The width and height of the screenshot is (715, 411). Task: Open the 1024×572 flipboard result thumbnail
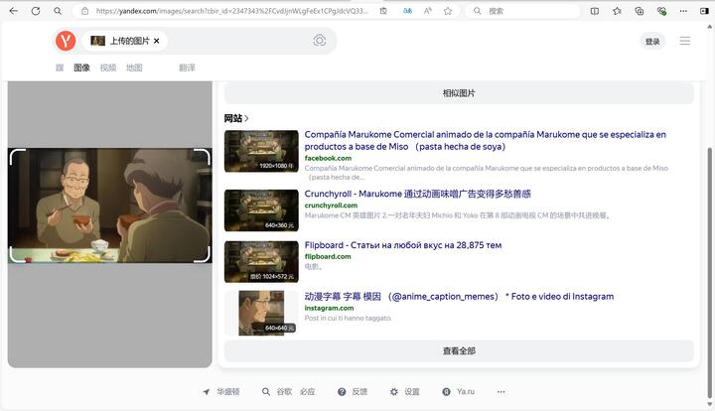(261, 262)
